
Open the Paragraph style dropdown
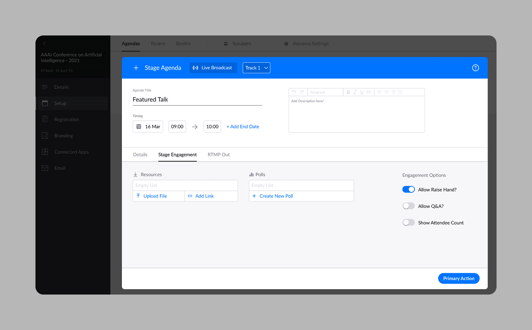325,92
